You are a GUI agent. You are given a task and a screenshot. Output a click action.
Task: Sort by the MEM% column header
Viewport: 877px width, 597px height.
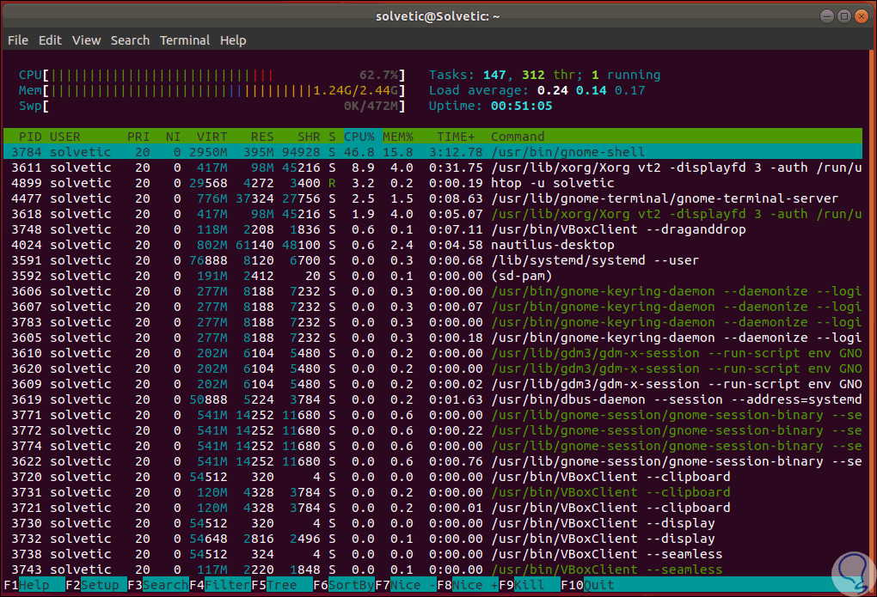click(x=398, y=137)
